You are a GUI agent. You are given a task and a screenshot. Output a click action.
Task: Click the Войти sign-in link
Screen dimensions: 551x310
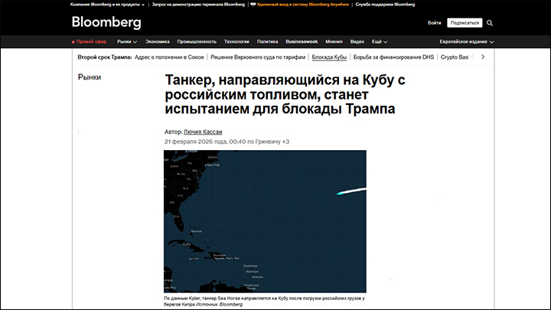(434, 23)
